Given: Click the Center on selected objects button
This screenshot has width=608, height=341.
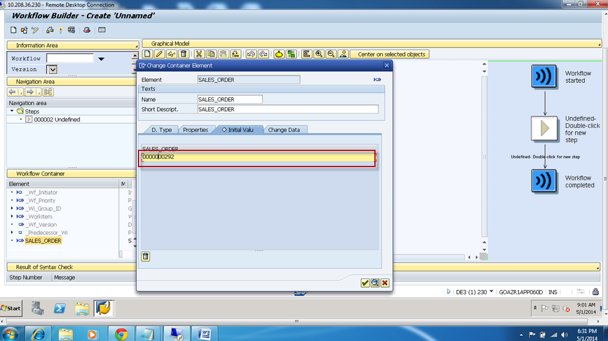Looking at the screenshot, I should (389, 54).
